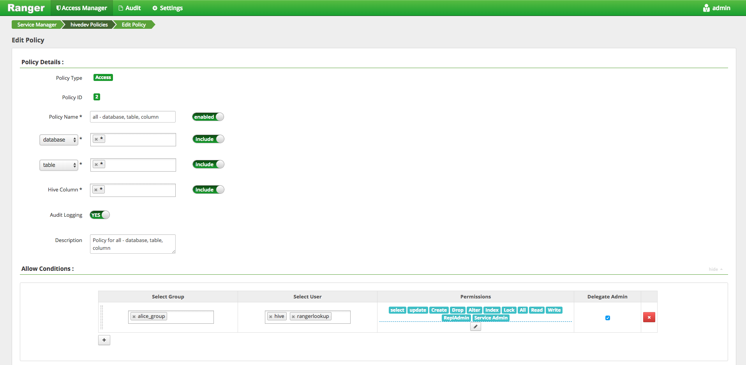This screenshot has width=746, height=365.
Task: Toggle include switch for Hive Column
Action: 208,190
